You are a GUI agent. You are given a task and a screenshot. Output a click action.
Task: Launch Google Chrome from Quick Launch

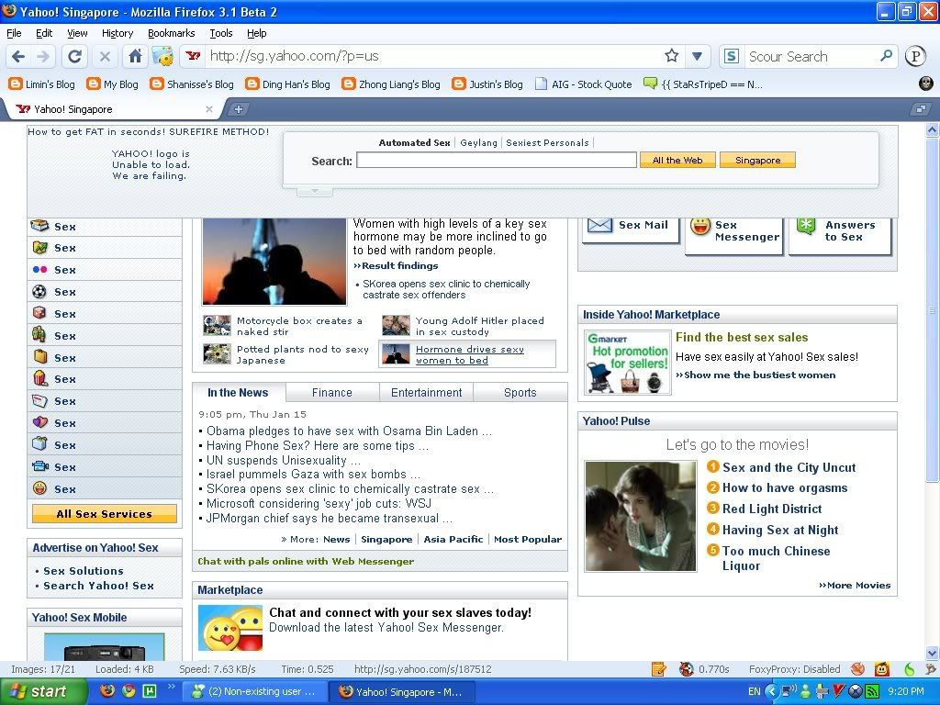(x=129, y=691)
